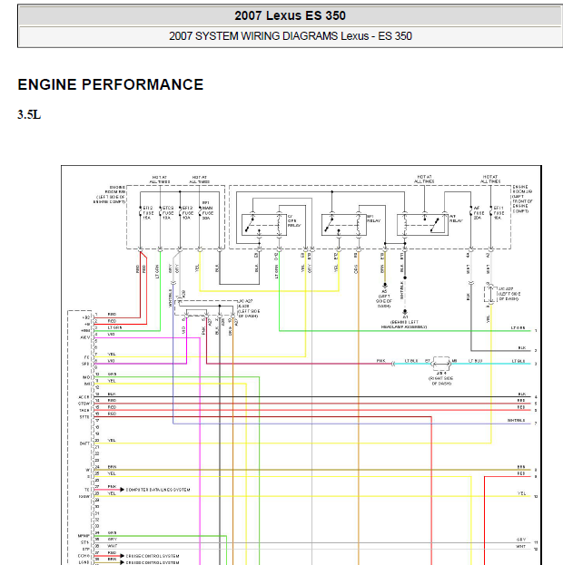
Task: Click the '2007 SYSTEM WIRING DIAGRAMS Lexus - ES 350' subtitle
Action: tap(291, 36)
